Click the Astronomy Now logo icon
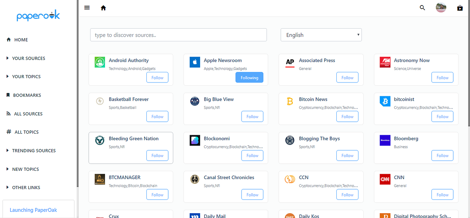Viewport: 470px width, 218px height. pyautogui.click(x=385, y=62)
